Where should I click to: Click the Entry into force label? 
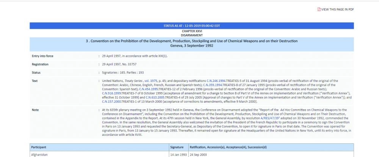42,56
